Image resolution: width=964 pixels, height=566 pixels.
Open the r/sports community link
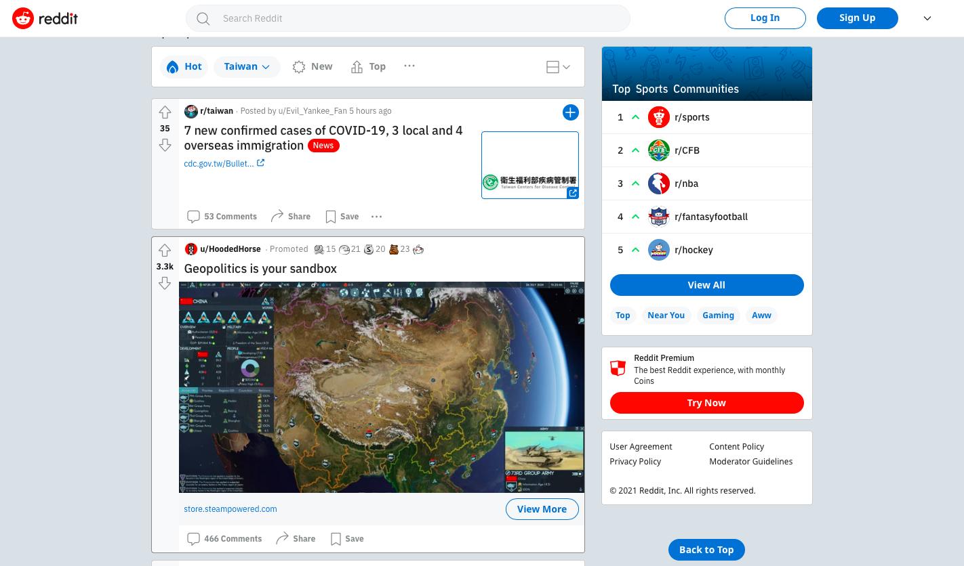click(692, 117)
